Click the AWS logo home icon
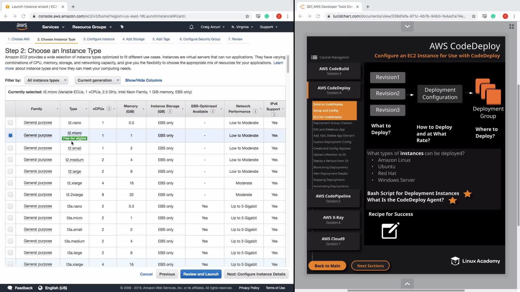Image resolution: width=520 pixels, height=292 pixels. pyautogui.click(x=22, y=26)
